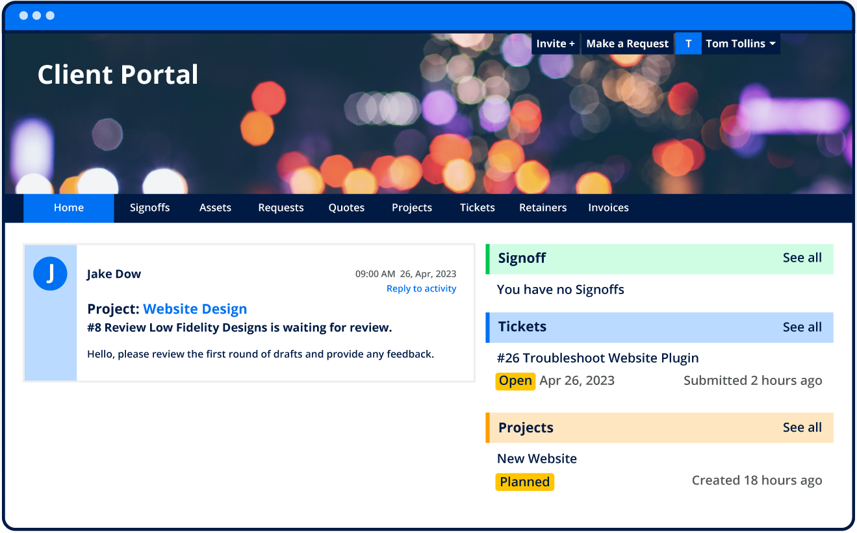Click See all in the Projects section
Viewport: 857px width, 533px height.
(802, 427)
